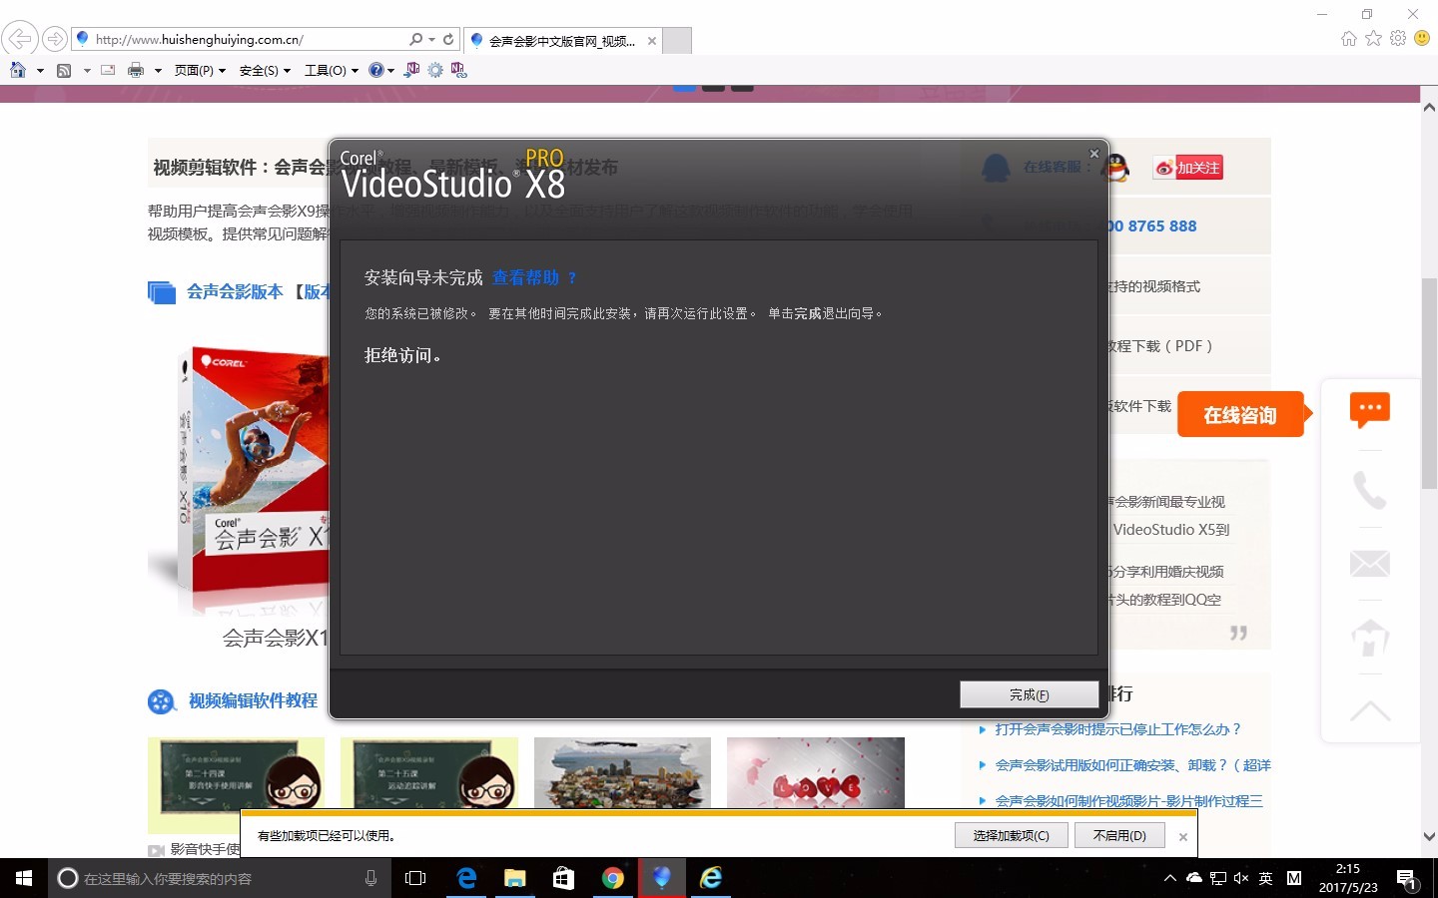Click 不启用(D) in the add-on notification bar
Screen dimensions: 1438x898
click(x=1119, y=835)
